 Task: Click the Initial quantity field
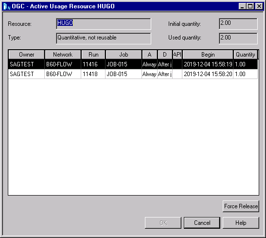pyautogui.click(x=238, y=24)
